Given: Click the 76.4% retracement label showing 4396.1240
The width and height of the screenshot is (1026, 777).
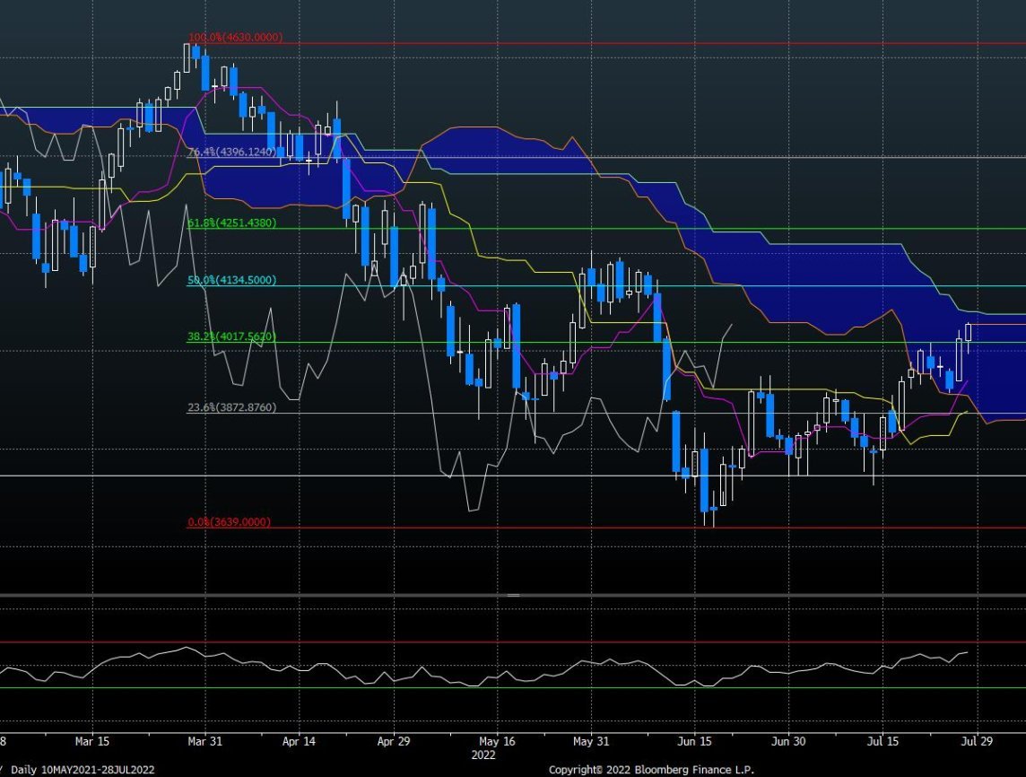Looking at the screenshot, I should (233, 153).
